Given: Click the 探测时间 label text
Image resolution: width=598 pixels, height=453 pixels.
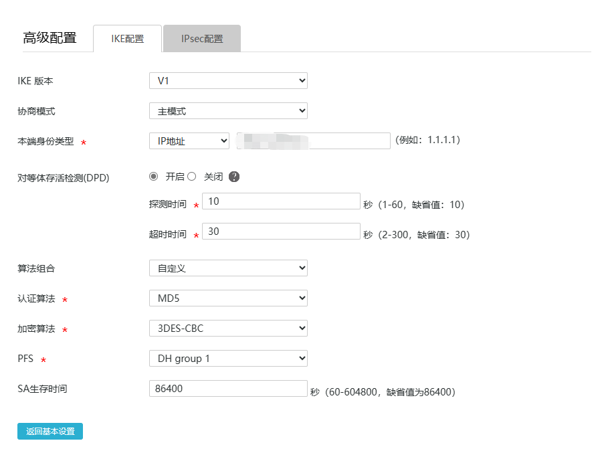Looking at the screenshot, I should coord(168,204).
